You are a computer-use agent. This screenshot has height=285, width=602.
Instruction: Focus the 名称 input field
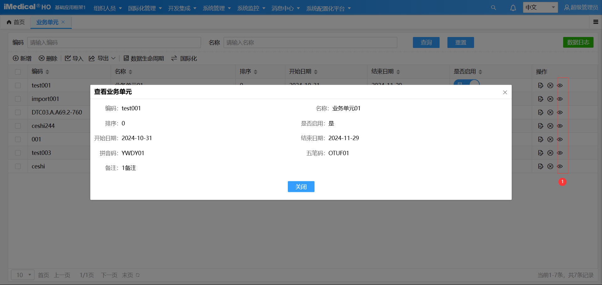click(310, 42)
